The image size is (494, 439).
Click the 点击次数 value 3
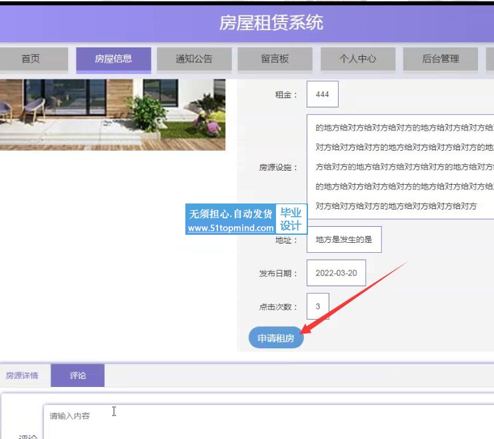click(318, 306)
